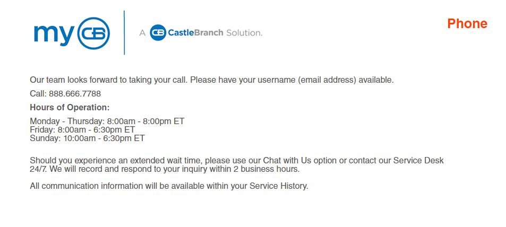506x227 pixels.
Task: Click the Sunday hours line
Action: [x=87, y=138]
